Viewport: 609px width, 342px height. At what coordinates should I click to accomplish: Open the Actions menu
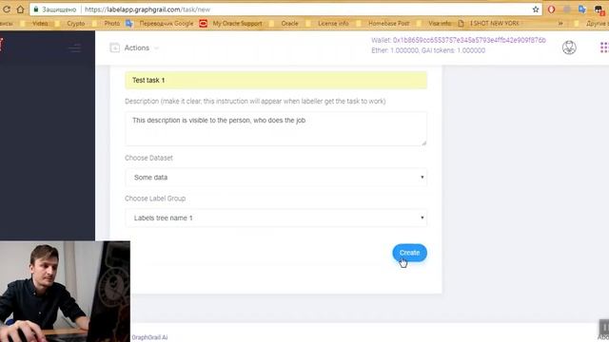point(136,48)
